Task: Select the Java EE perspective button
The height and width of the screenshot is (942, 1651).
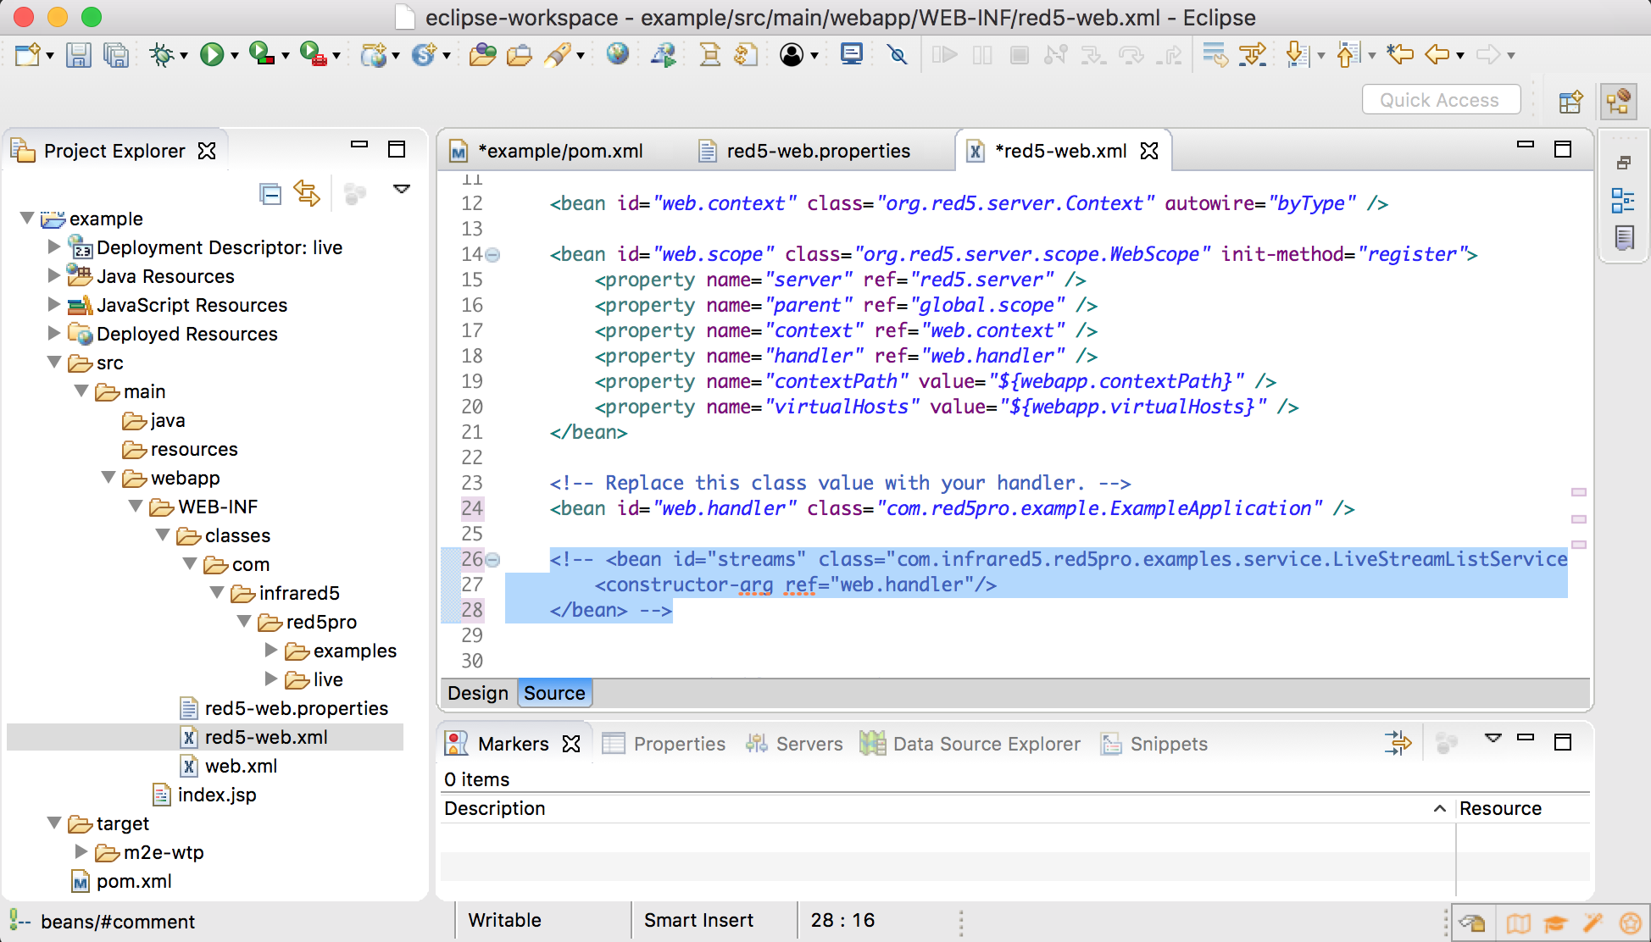Action: click(1618, 102)
